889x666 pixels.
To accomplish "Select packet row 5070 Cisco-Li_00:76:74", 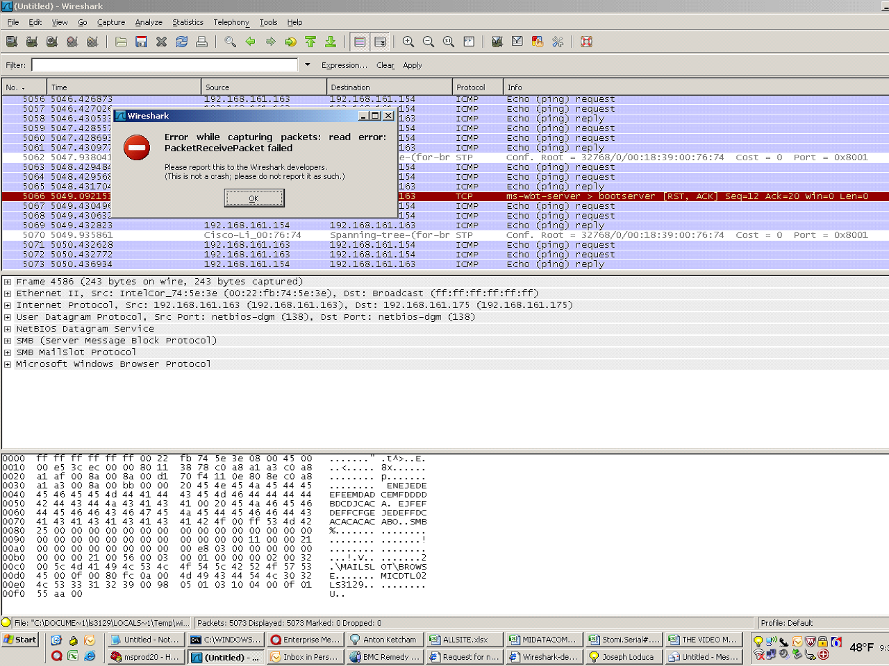I will (444, 235).
